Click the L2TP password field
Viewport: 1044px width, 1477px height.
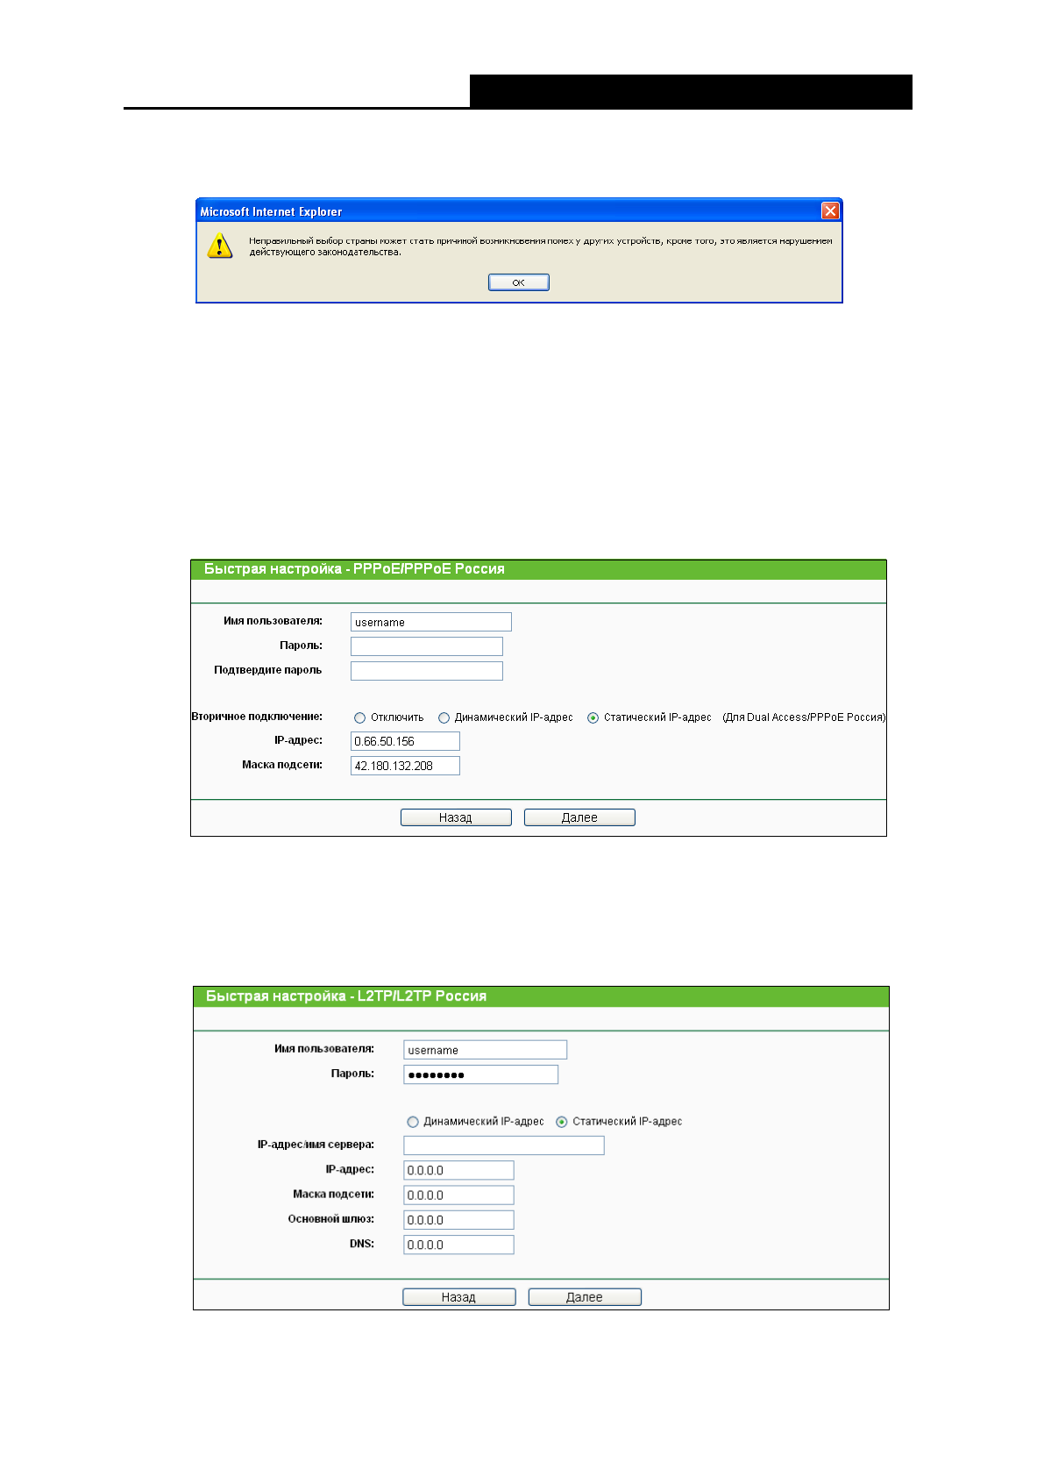[x=480, y=1074]
